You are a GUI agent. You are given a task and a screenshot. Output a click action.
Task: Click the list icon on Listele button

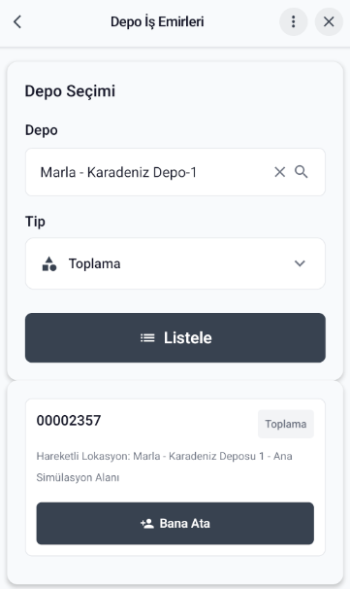click(147, 337)
